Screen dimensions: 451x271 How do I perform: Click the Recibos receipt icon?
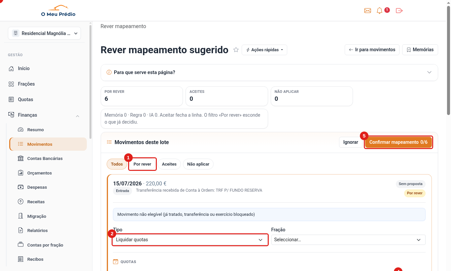[21, 259]
